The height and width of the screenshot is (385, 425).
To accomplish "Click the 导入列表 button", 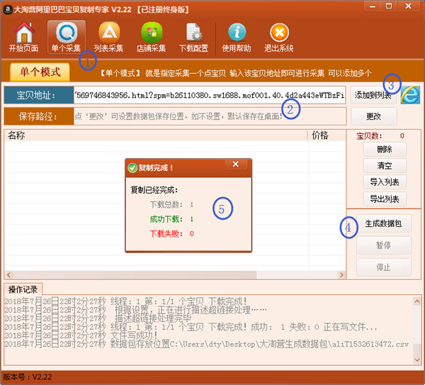I will (x=384, y=182).
